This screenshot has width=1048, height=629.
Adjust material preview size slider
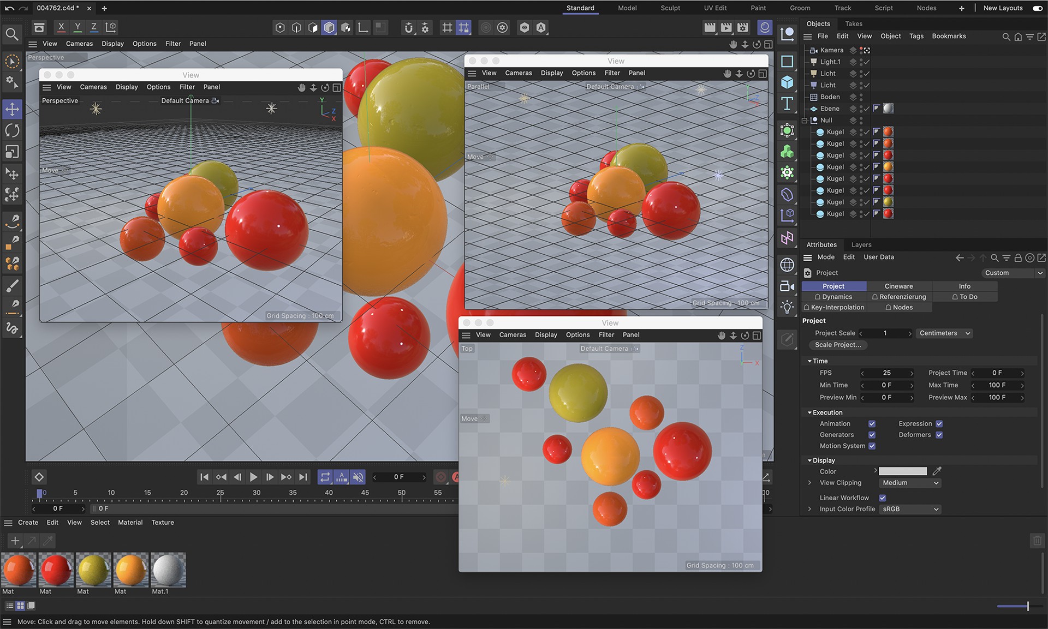point(1028,606)
